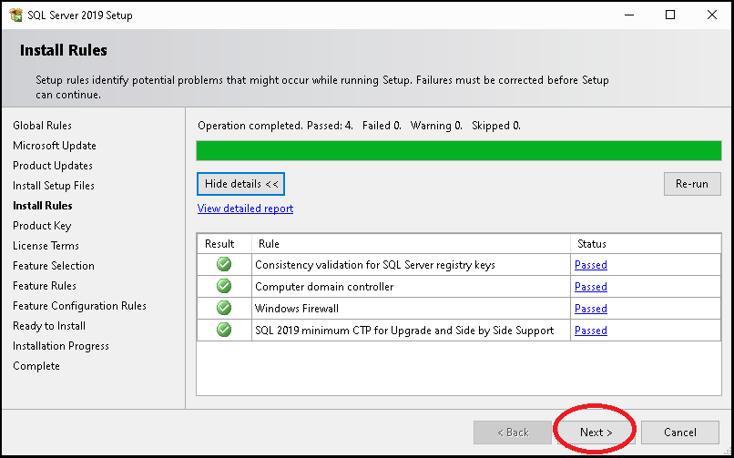Maximize the SQL Server 2019 Setup window
Viewport: 734px width, 458px height.
click(670, 15)
